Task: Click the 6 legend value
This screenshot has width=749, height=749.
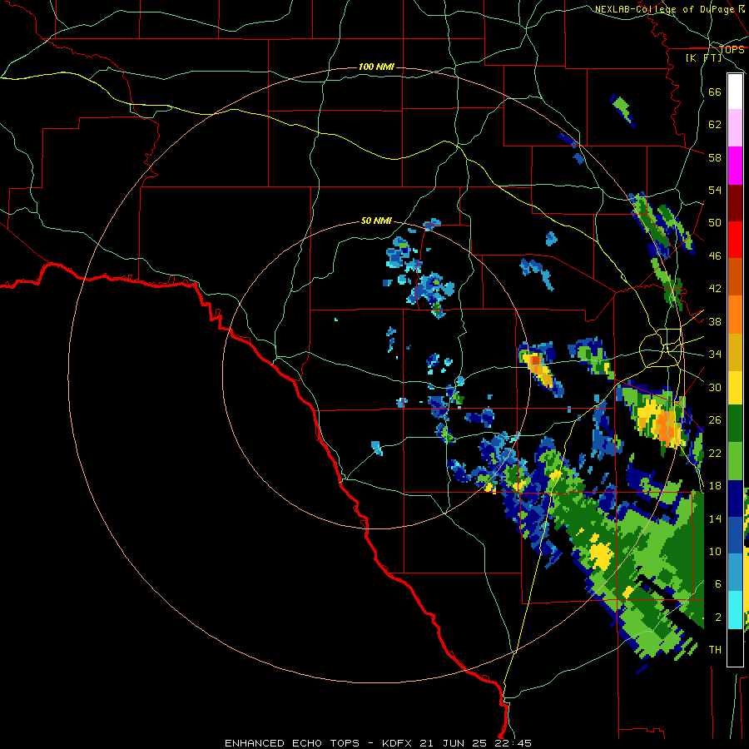Action: pos(717,584)
